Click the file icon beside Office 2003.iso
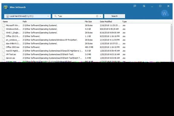 click(4, 47)
